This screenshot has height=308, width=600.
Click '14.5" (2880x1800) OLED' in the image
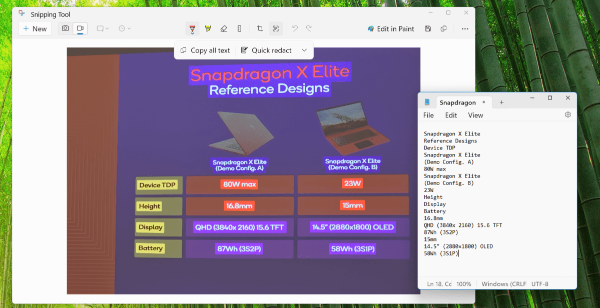coord(352,227)
